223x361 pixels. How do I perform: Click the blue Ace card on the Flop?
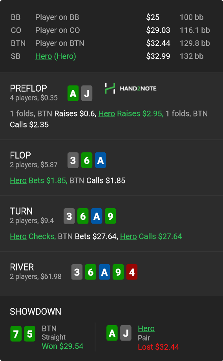pyautogui.click(x=101, y=160)
